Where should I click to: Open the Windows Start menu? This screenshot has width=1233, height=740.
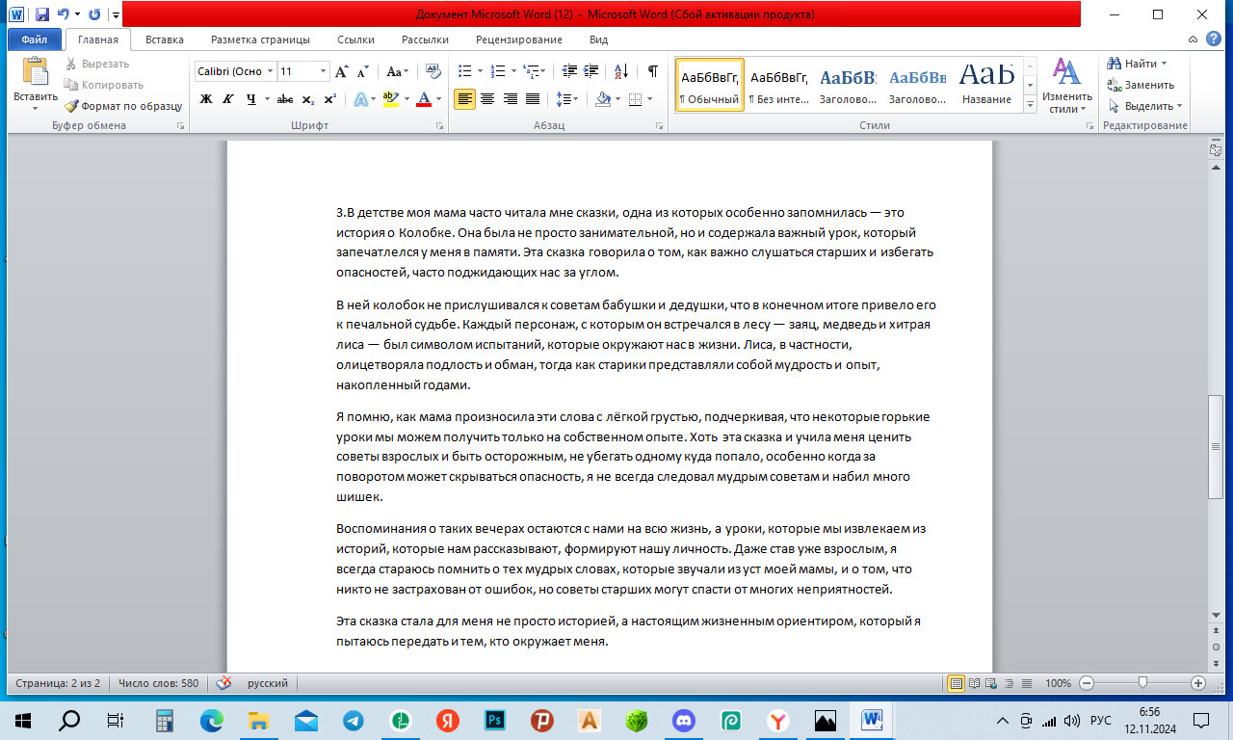[22, 720]
